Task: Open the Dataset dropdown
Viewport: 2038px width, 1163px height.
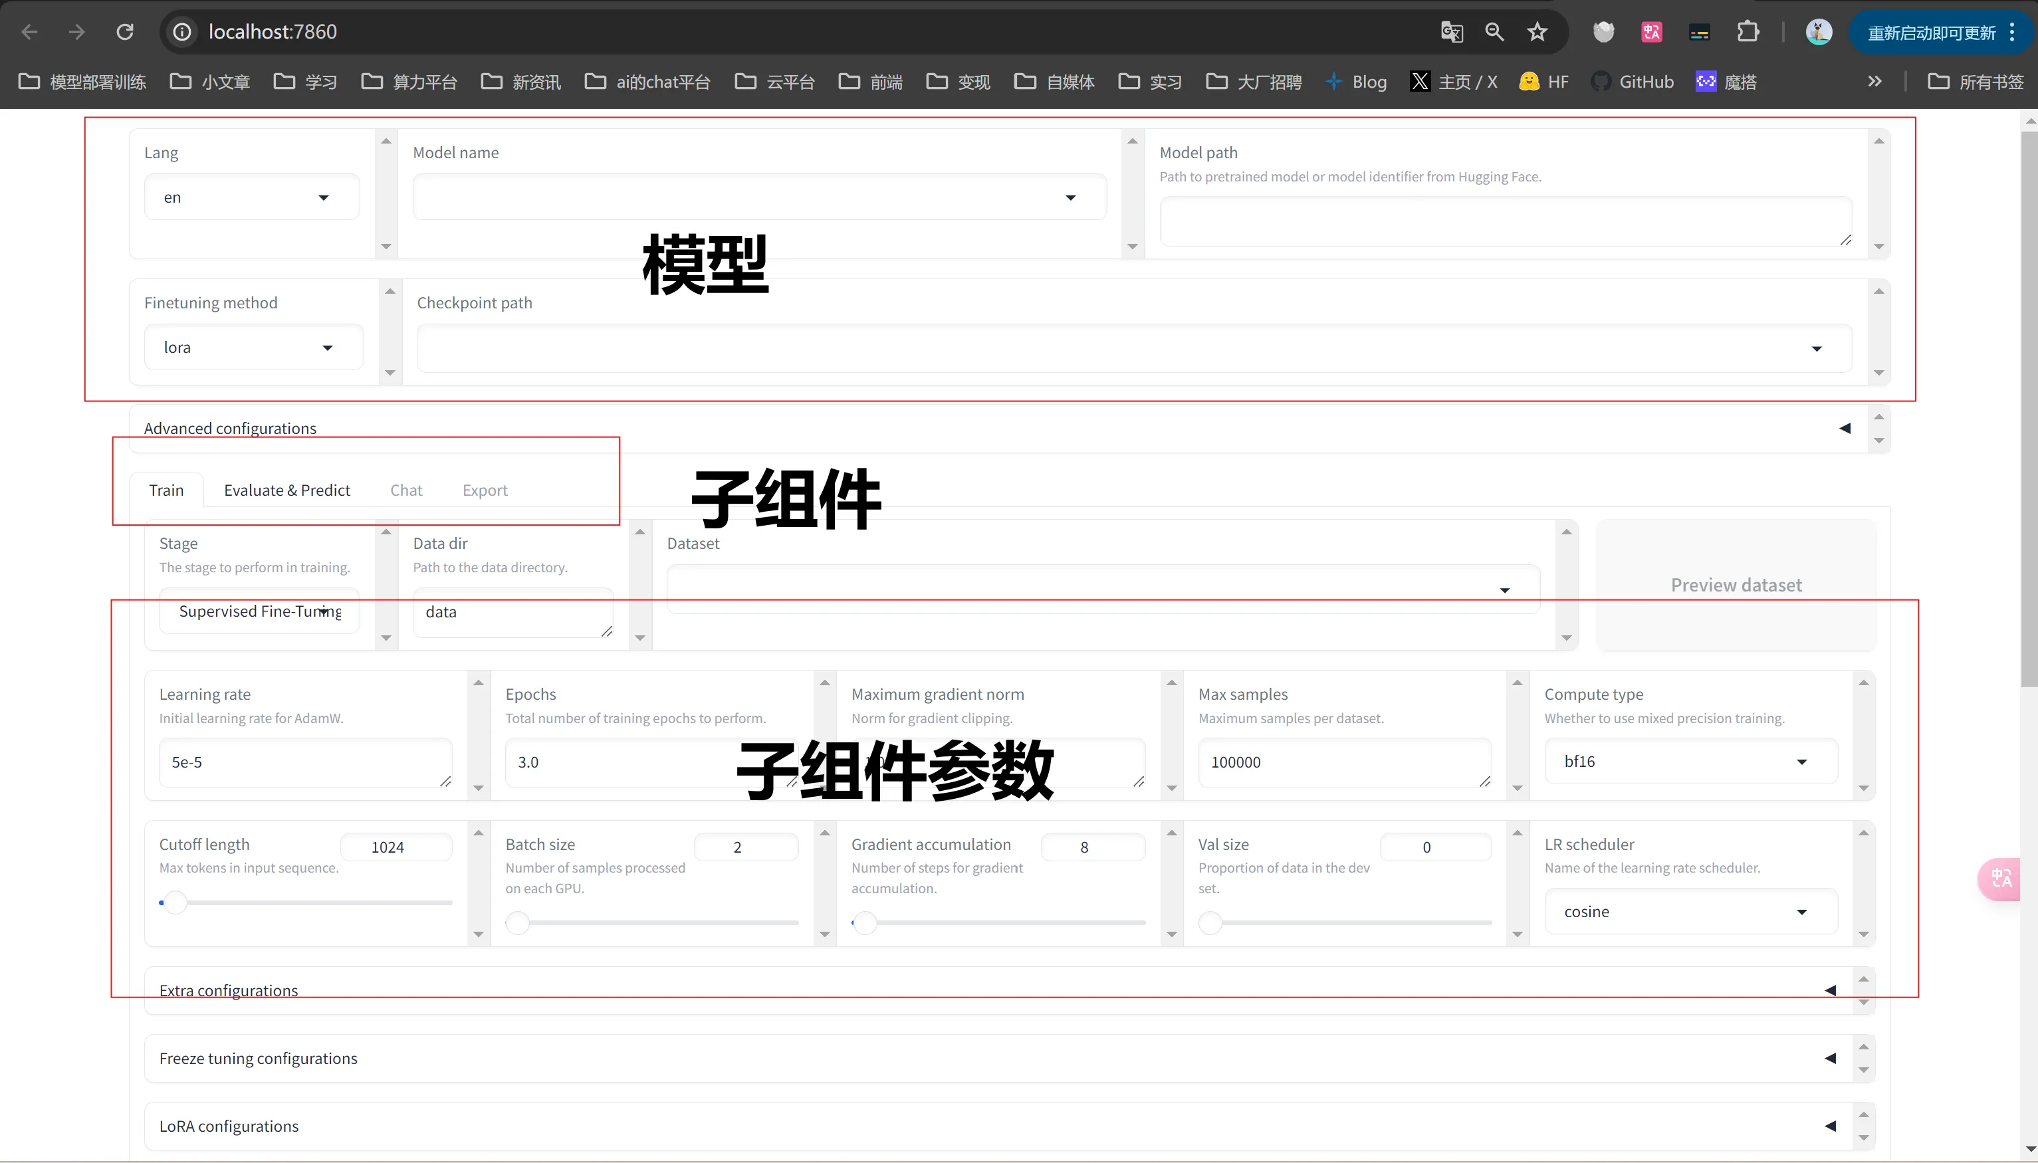Action: (x=1103, y=589)
